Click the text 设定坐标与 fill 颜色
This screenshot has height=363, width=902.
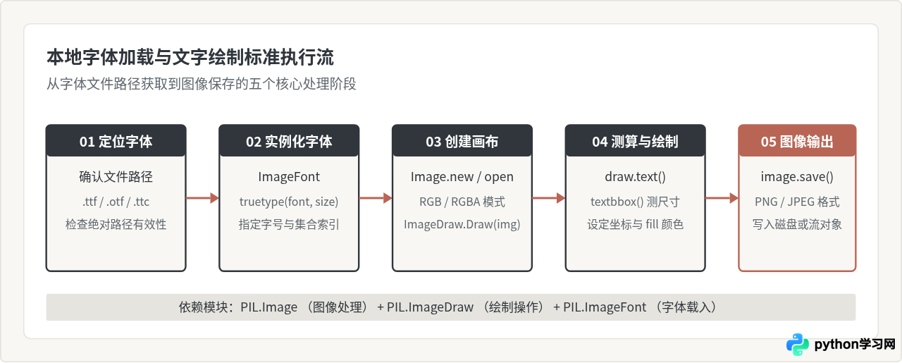pyautogui.click(x=635, y=225)
